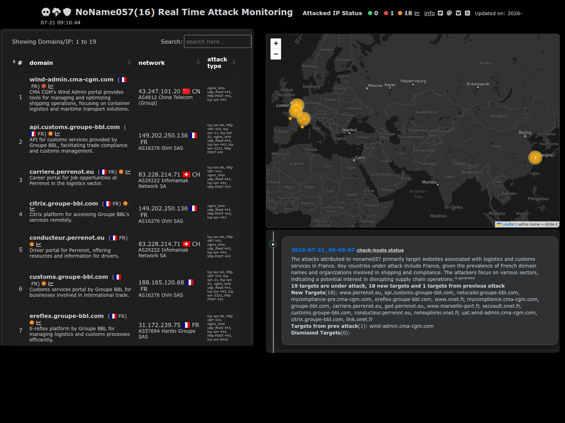Viewport: 565px width, 423px height.
Task: Zoom in on the attack map
Action: tap(276, 43)
